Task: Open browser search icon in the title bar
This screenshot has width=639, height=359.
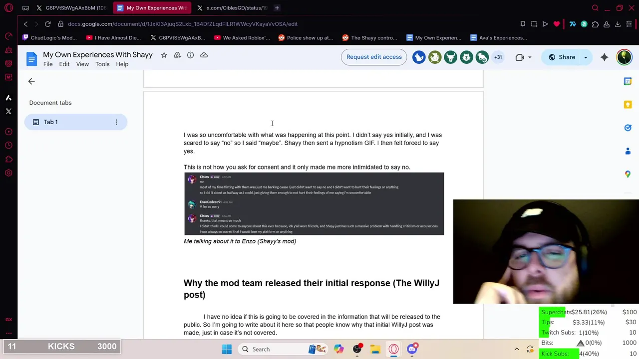Action: (595, 8)
